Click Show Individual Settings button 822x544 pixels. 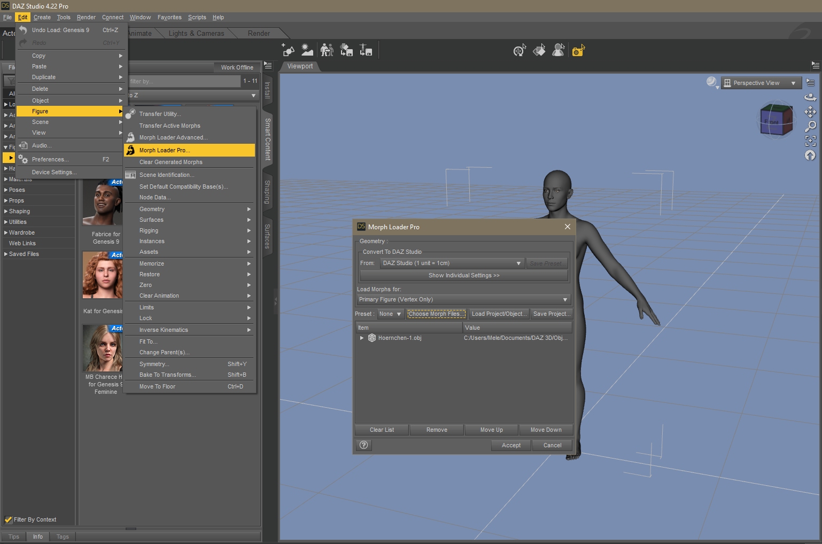(x=463, y=275)
